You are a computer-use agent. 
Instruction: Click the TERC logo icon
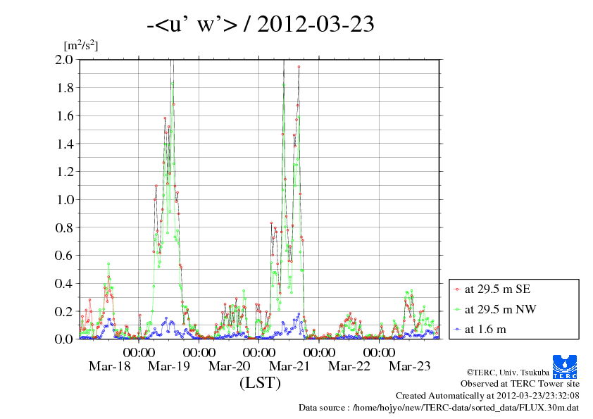(x=565, y=366)
